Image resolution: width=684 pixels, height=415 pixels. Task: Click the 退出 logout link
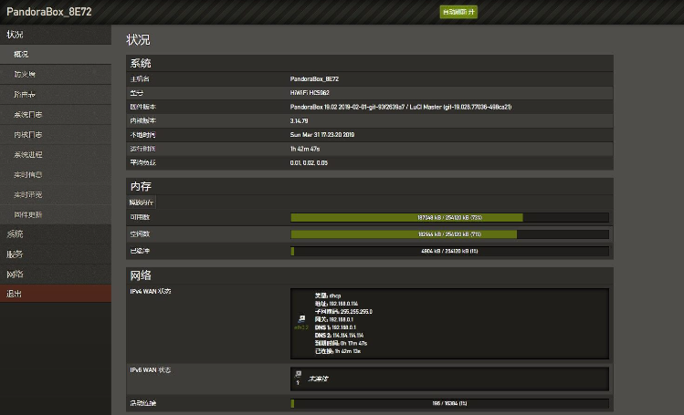pyautogui.click(x=15, y=294)
